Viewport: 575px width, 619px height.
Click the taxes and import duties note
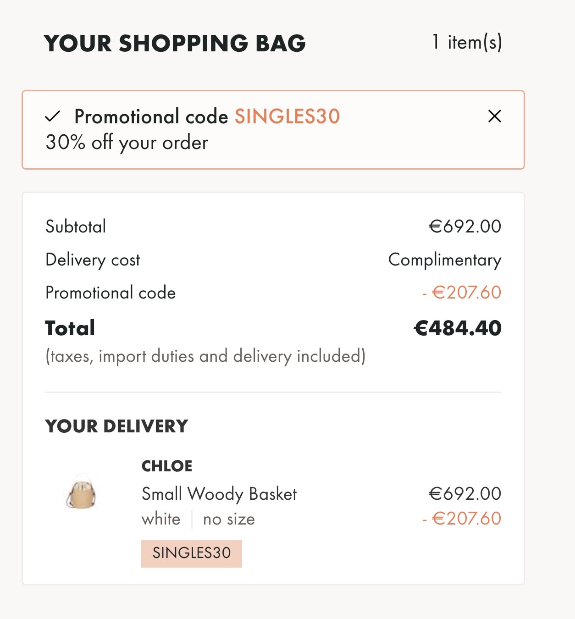205,356
